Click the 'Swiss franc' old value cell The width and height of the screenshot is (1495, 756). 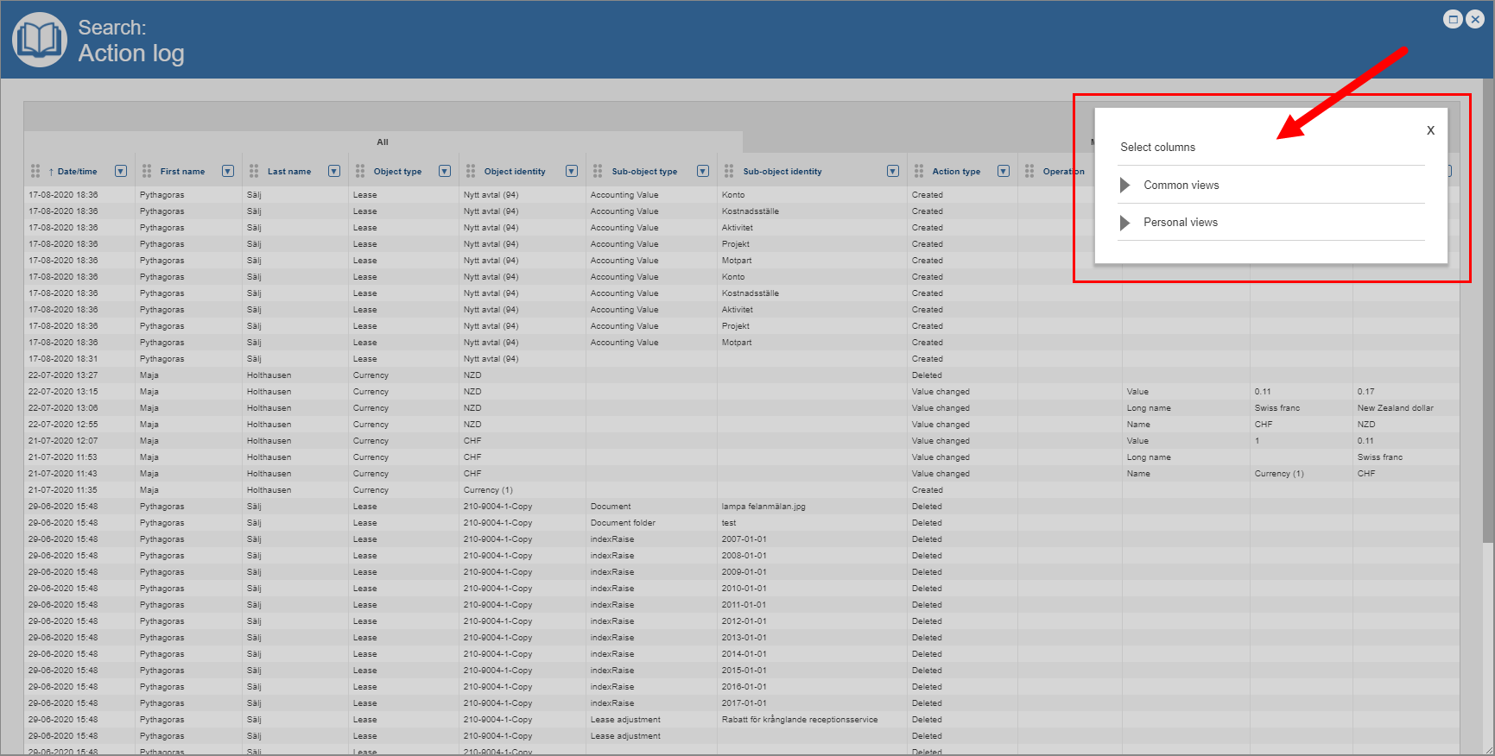click(x=1276, y=408)
